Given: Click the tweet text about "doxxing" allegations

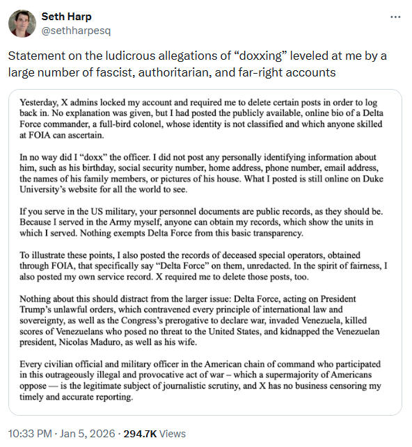Looking at the screenshot, I should [198, 64].
